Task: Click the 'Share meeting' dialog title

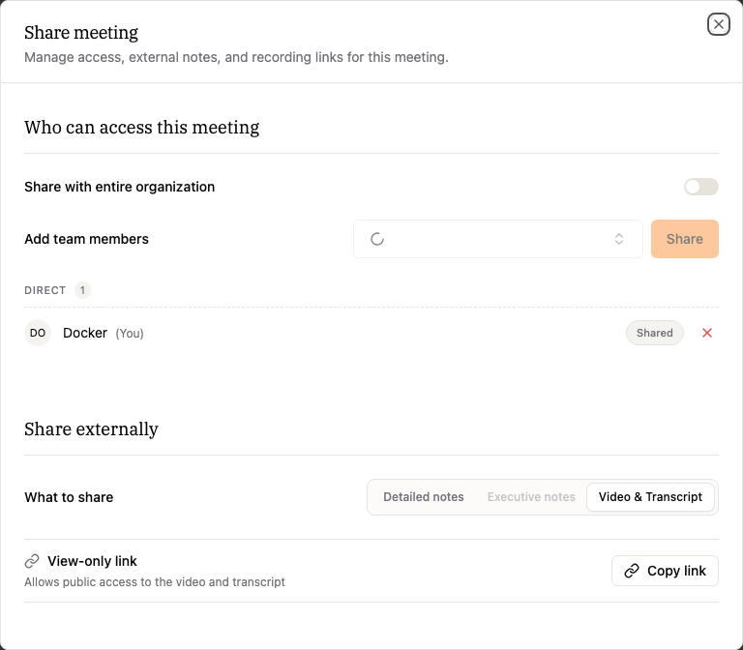Action: 81,33
